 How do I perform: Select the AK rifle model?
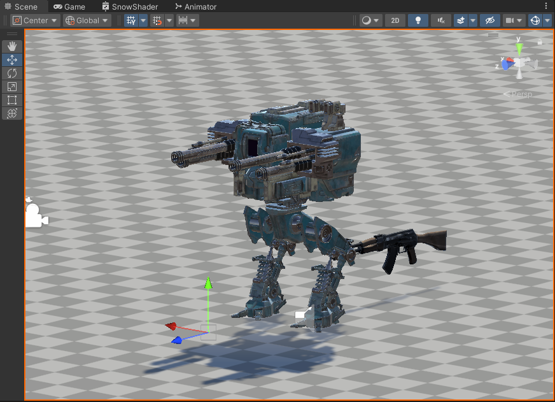click(x=400, y=247)
